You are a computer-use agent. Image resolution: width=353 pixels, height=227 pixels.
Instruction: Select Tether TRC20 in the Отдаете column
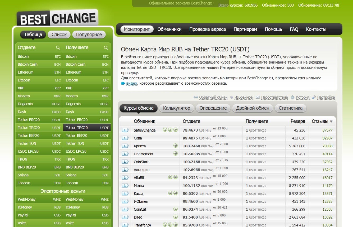click(x=39, y=128)
